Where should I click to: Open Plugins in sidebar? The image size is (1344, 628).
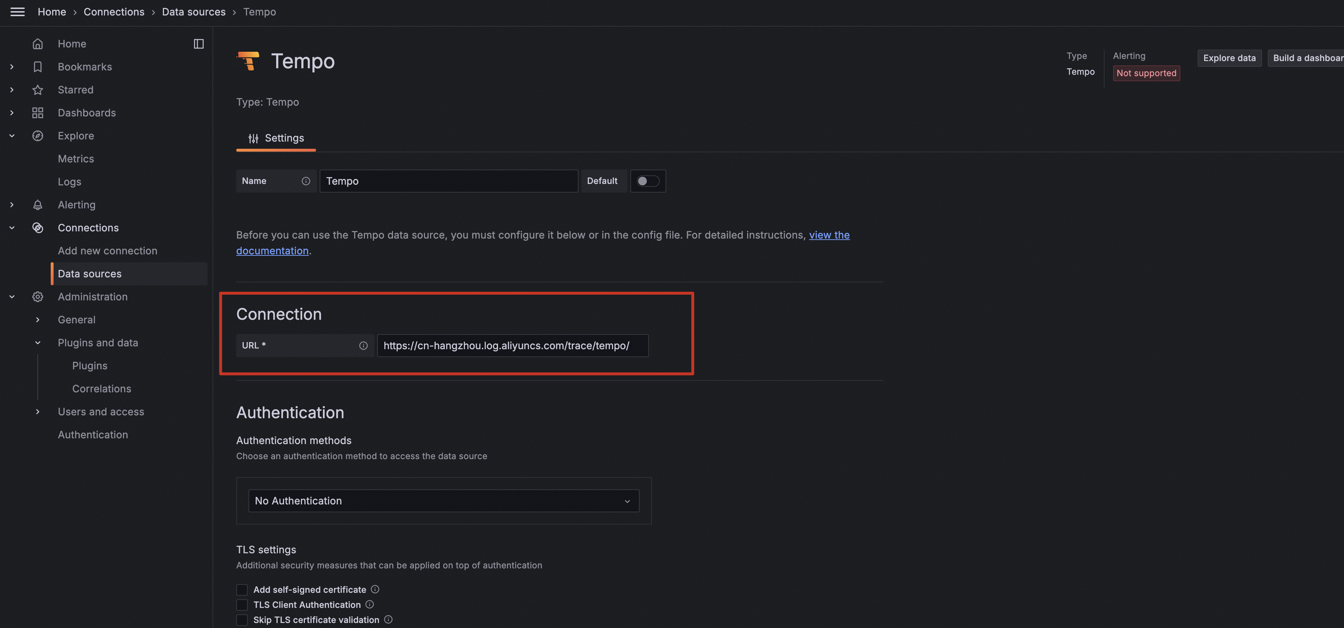pos(90,365)
